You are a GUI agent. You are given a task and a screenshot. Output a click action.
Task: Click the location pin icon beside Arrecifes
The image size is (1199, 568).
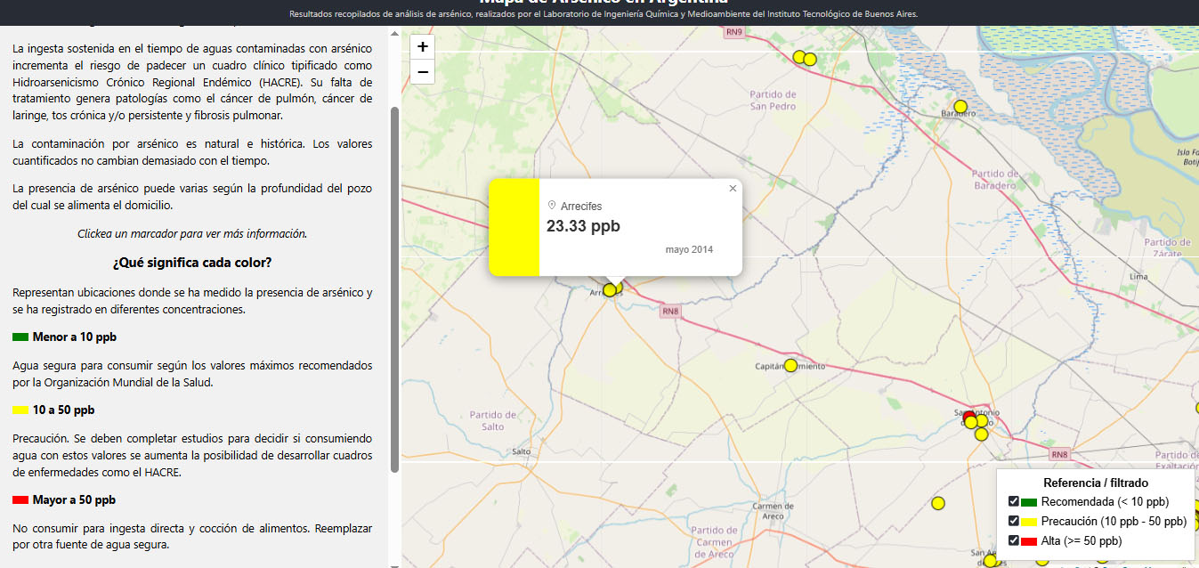552,206
